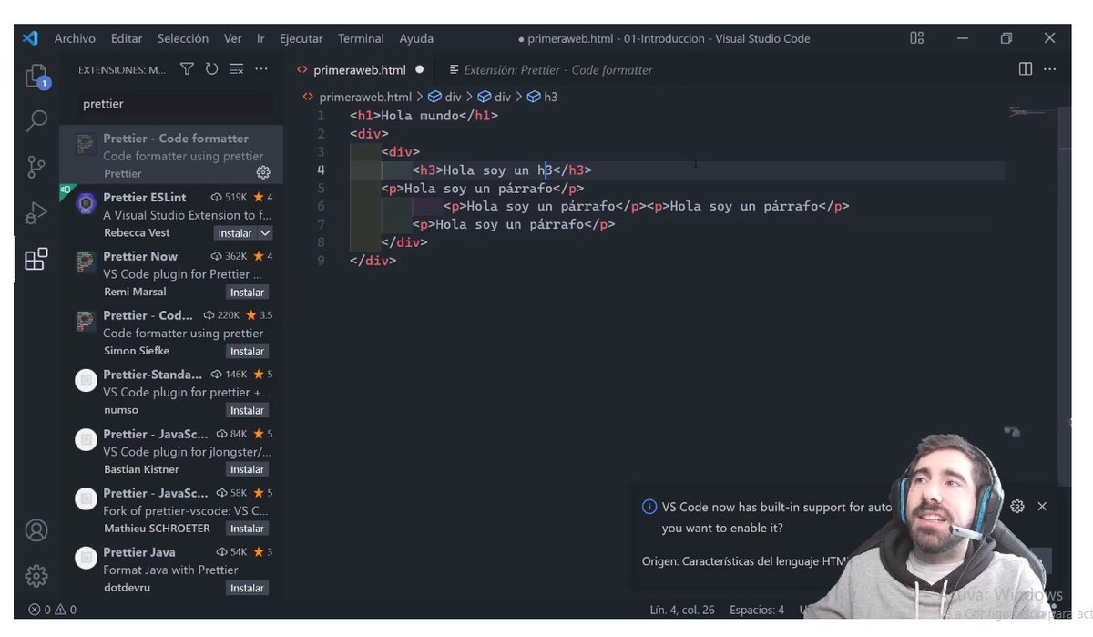Customize layout icon in title bar
This screenshot has height=637, width=1093.
point(916,38)
